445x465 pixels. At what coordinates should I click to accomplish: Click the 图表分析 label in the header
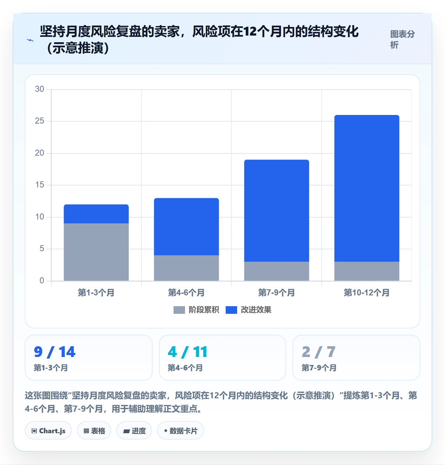point(402,39)
